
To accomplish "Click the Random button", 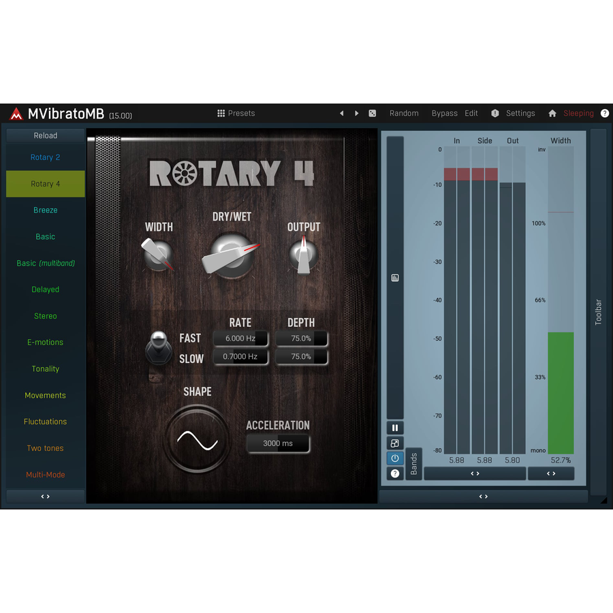I will pyautogui.click(x=404, y=113).
